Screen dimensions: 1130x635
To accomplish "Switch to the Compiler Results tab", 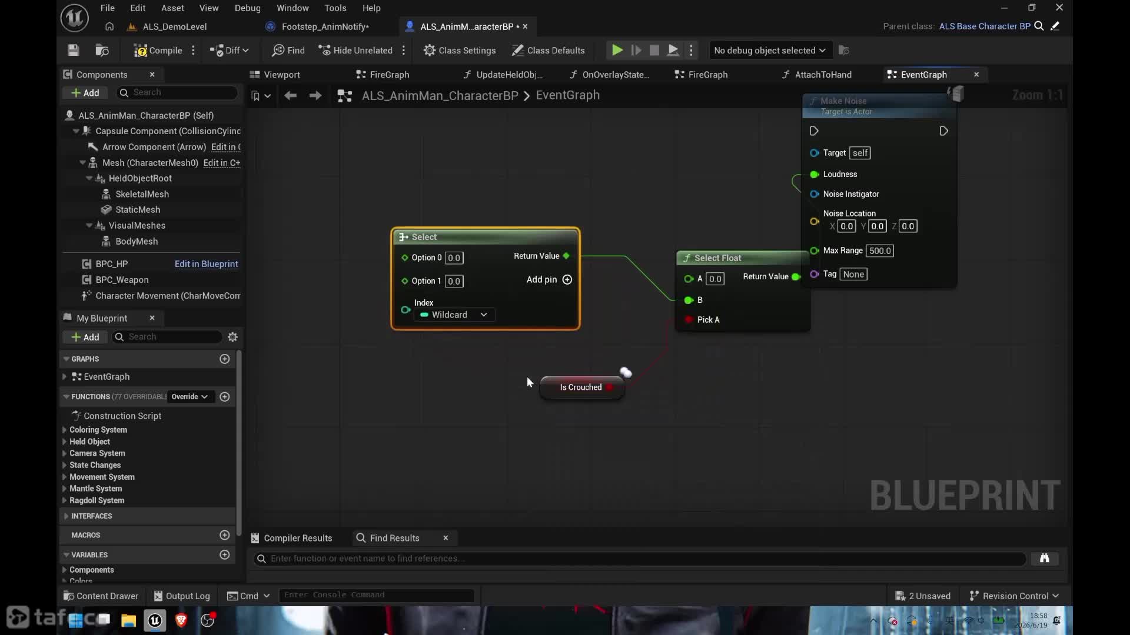I will (x=293, y=538).
